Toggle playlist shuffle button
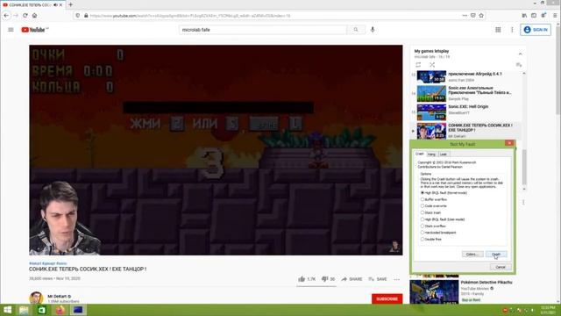Viewport: 561px width, 316px height. 432,64
